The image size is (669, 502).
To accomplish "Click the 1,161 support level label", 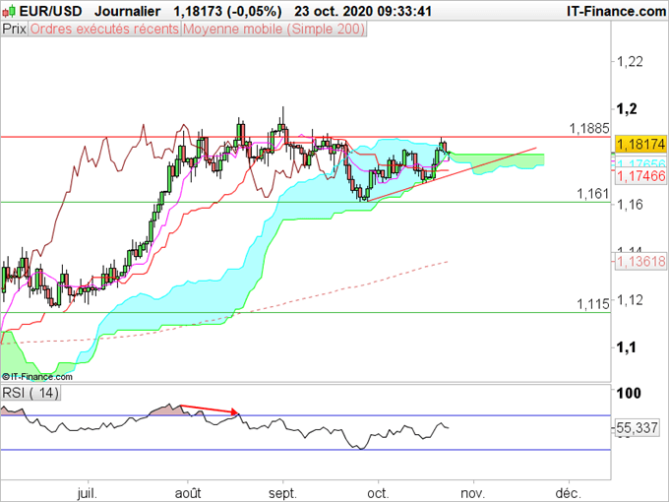I will point(592,194).
